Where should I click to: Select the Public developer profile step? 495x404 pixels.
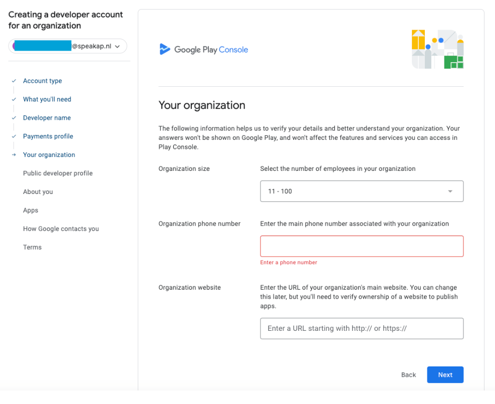click(58, 173)
